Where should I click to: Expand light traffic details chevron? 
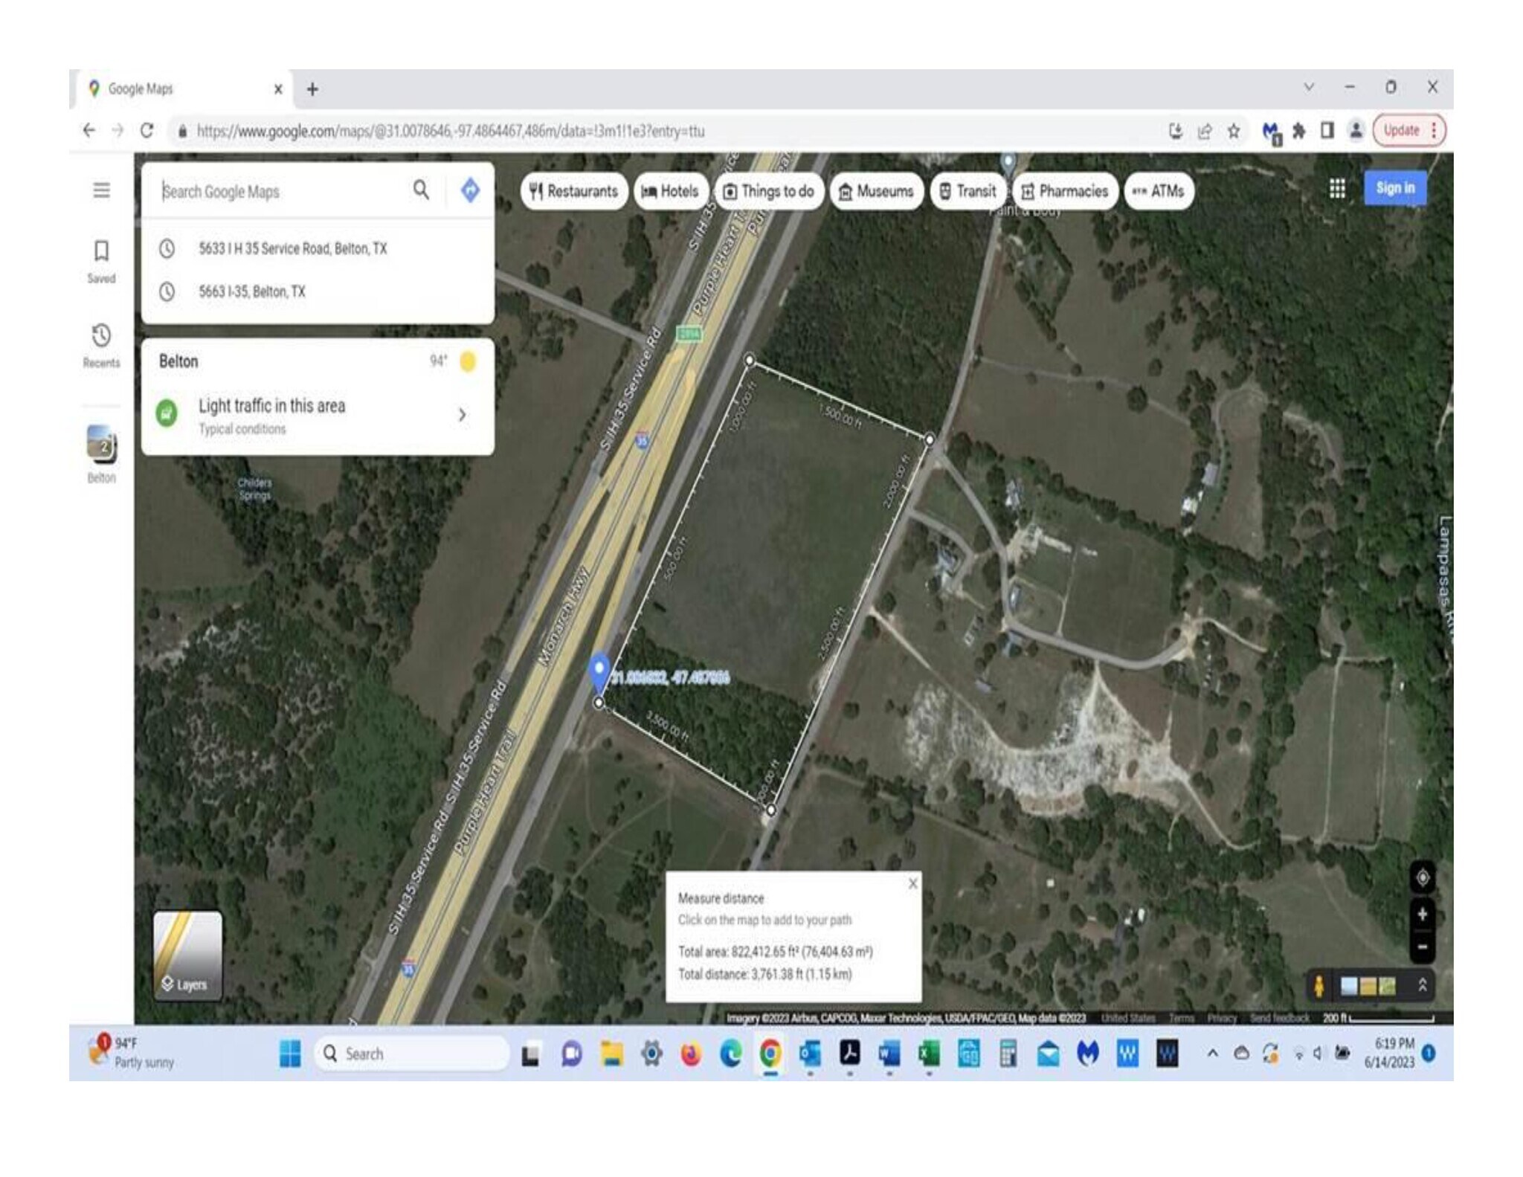point(463,415)
